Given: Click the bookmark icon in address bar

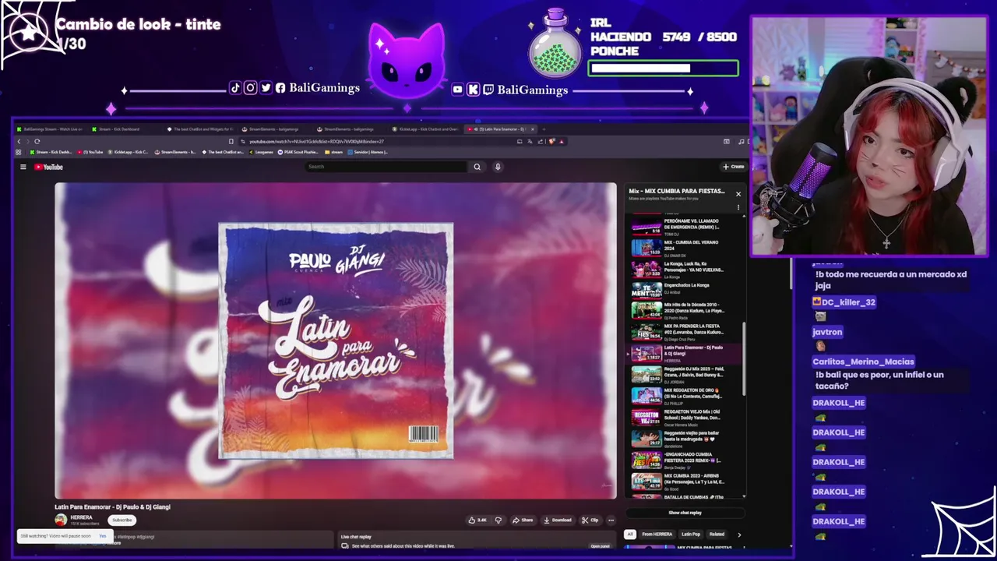Looking at the screenshot, I should 231,141.
